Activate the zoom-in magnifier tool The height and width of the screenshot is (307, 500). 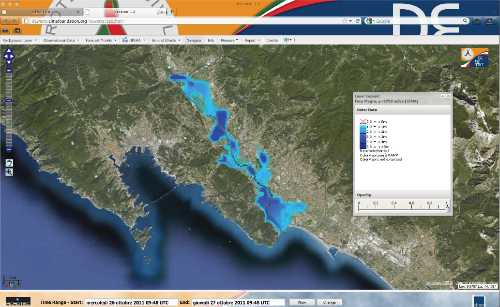[9, 172]
